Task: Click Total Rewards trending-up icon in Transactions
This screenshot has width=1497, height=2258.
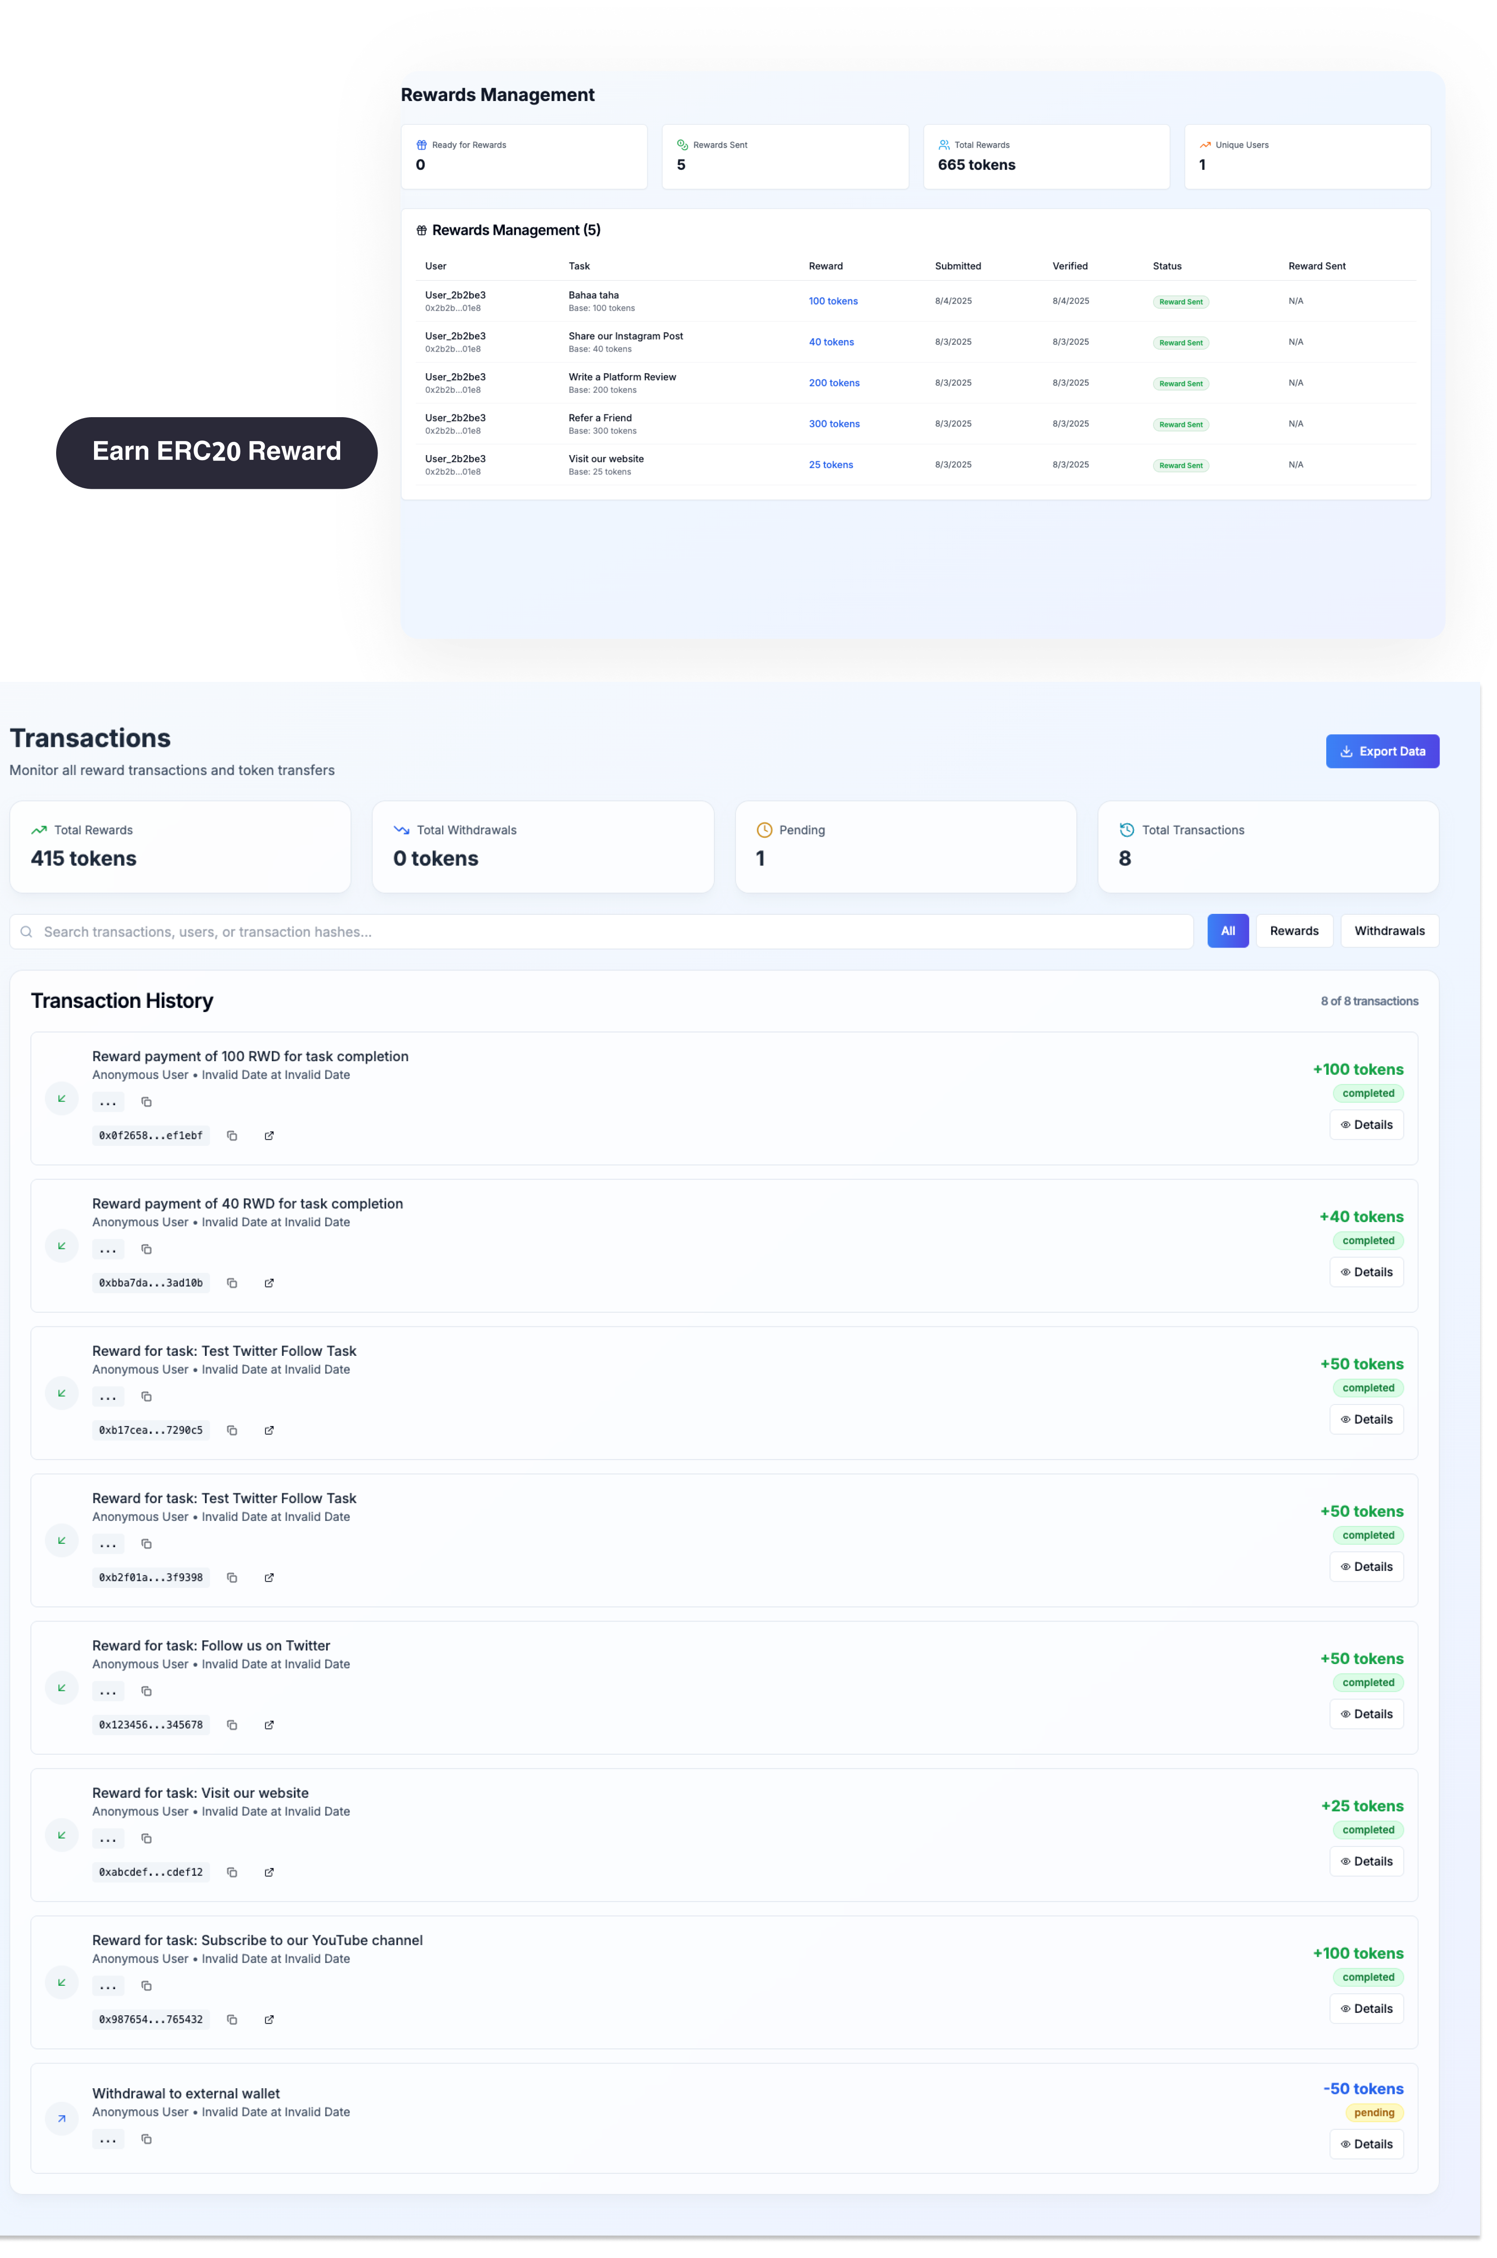Action: (x=39, y=829)
